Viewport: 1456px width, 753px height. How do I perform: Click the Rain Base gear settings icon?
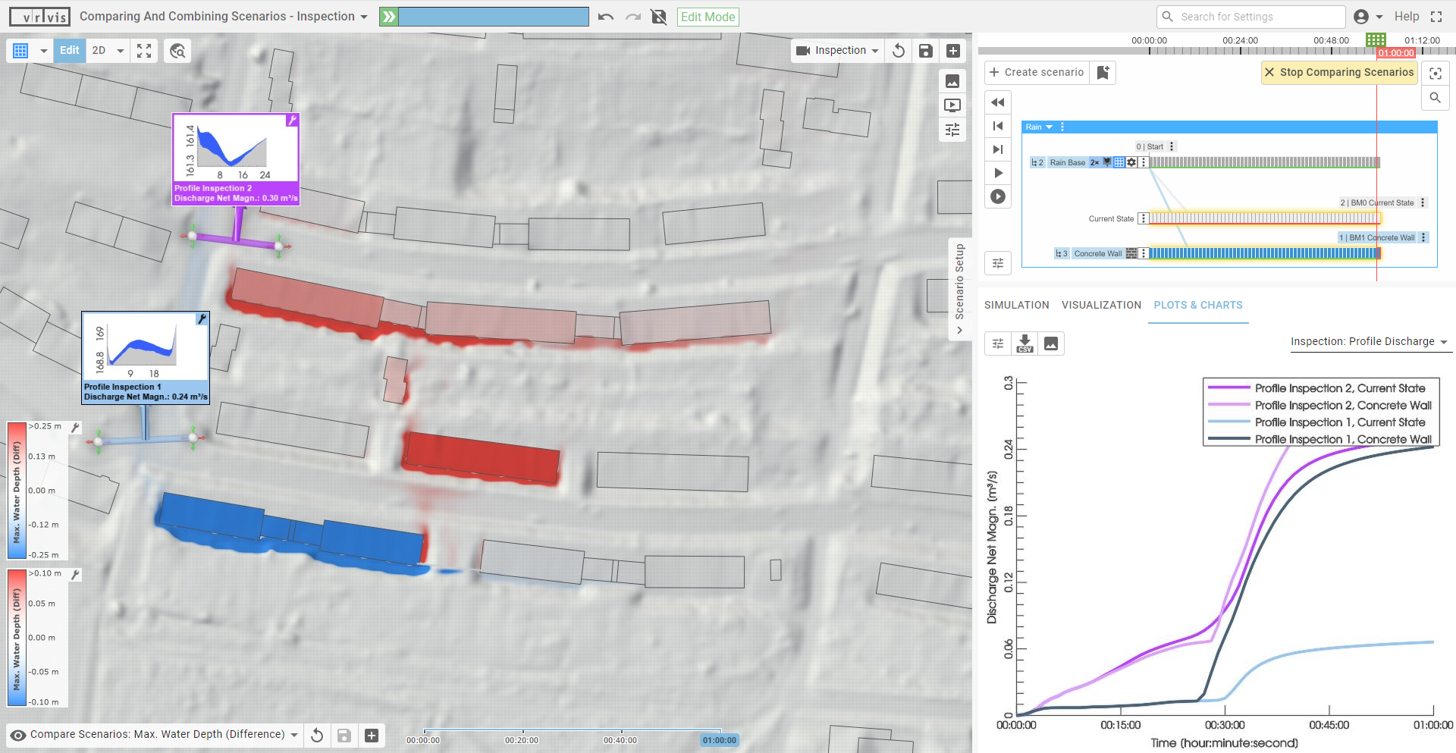1131,162
